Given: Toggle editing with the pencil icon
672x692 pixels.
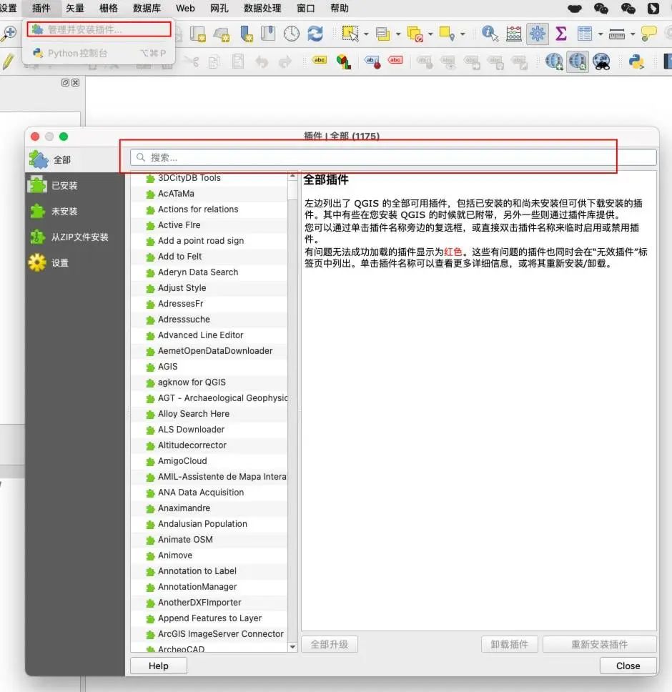Looking at the screenshot, I should (7, 61).
